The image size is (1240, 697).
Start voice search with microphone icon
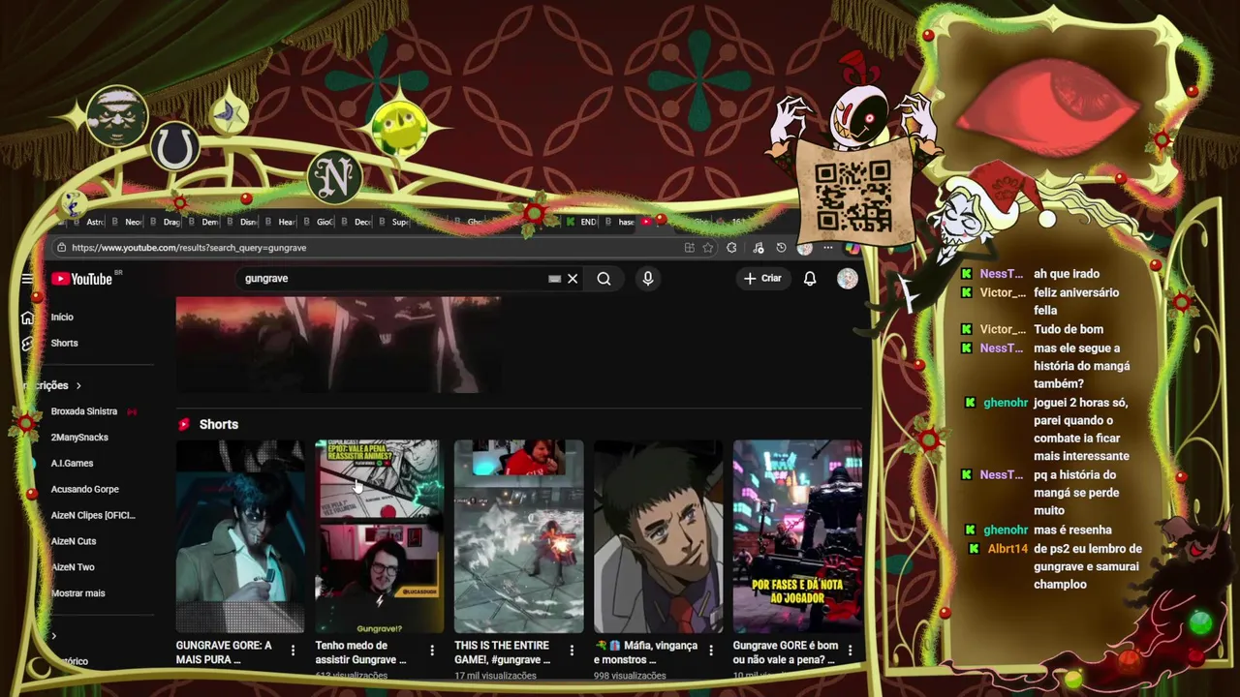point(648,279)
